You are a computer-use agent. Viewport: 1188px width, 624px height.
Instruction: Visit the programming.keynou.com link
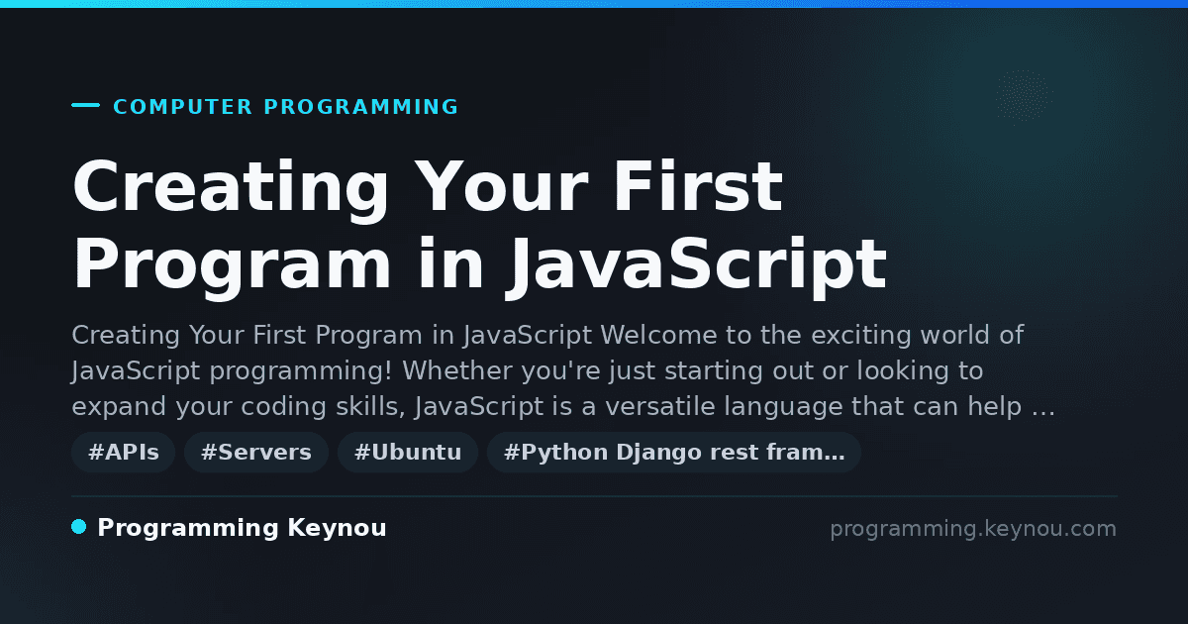coord(973,529)
